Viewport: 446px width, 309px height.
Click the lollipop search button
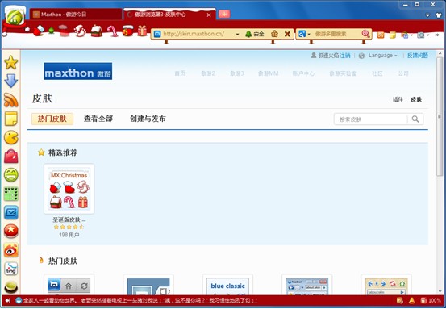pos(366,34)
